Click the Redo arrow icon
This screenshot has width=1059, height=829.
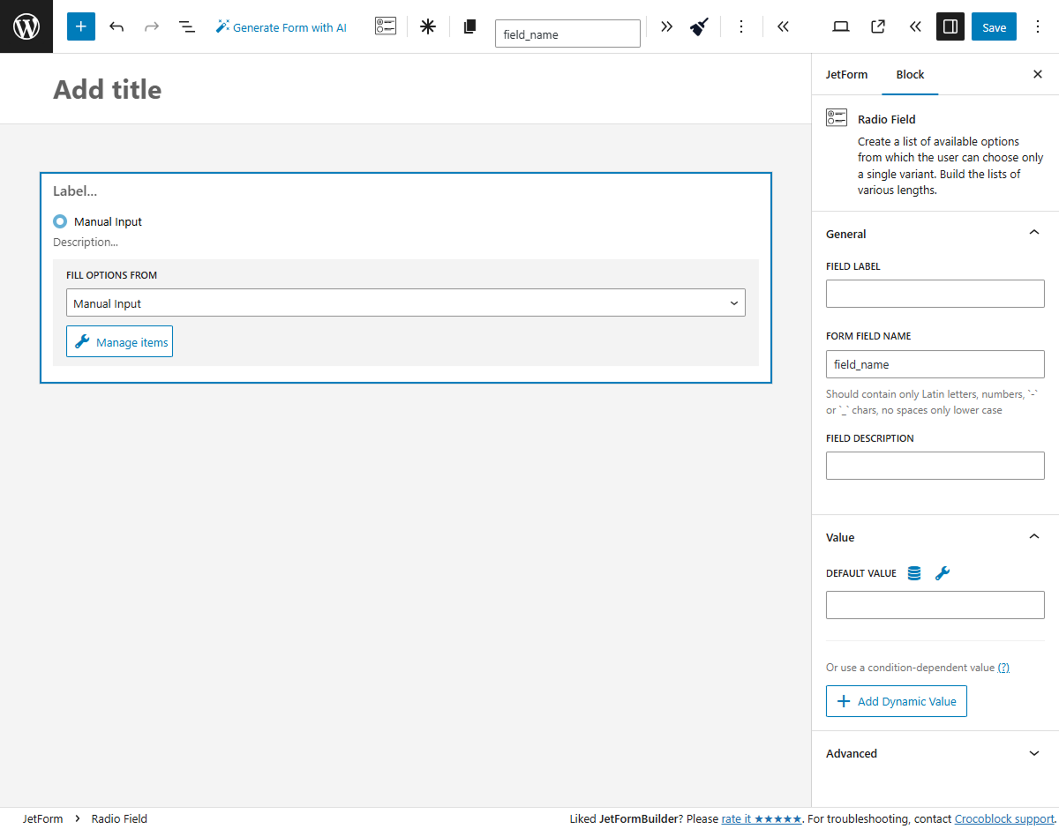[151, 26]
